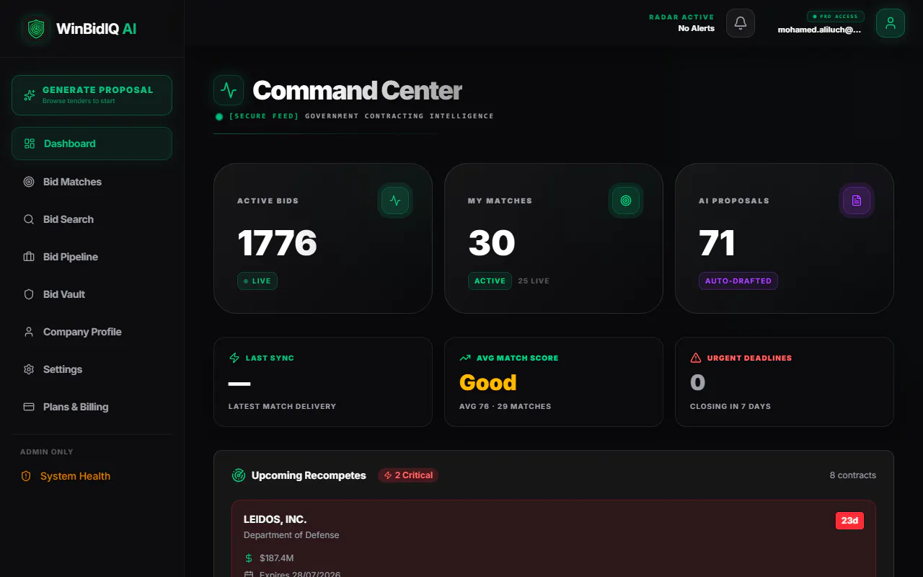Open the Active Bids 1776 card
Image resolution: width=923 pixels, height=577 pixels.
click(323, 238)
